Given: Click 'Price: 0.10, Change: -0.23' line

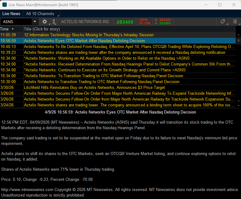Looking at the screenshot, I should point(47,180).
